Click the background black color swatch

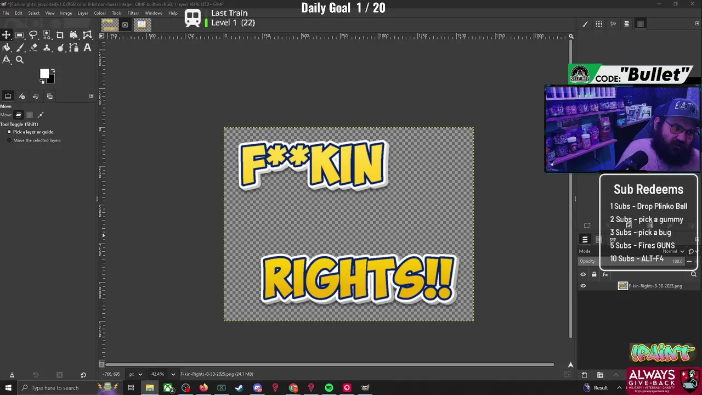tap(51, 80)
